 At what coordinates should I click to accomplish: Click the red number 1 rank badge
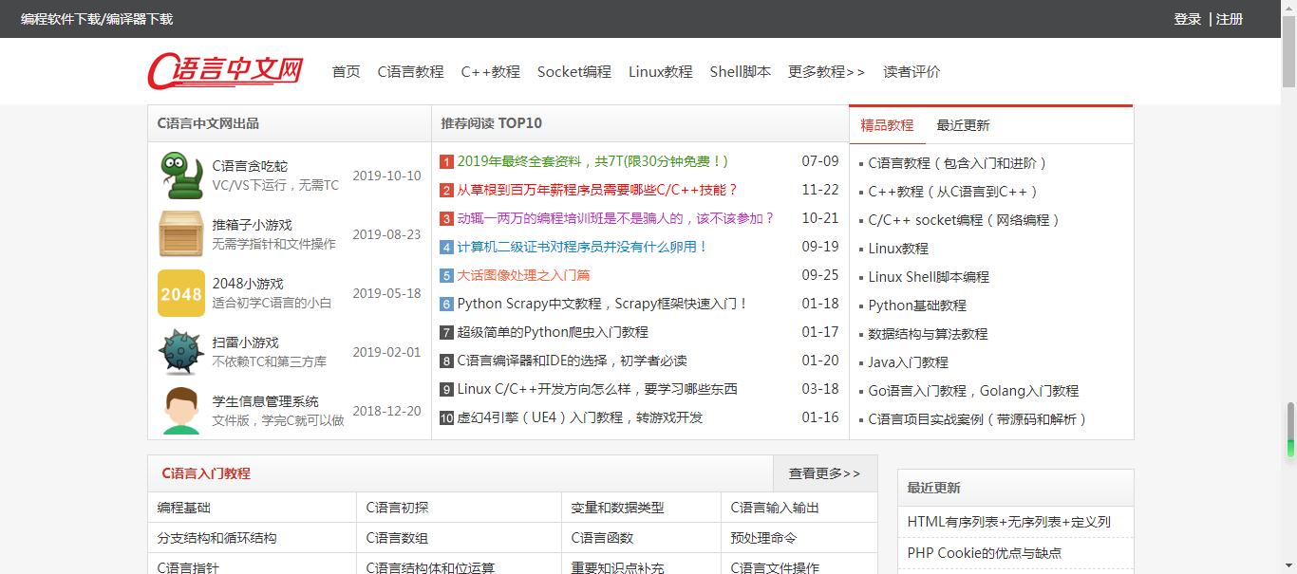point(446,162)
